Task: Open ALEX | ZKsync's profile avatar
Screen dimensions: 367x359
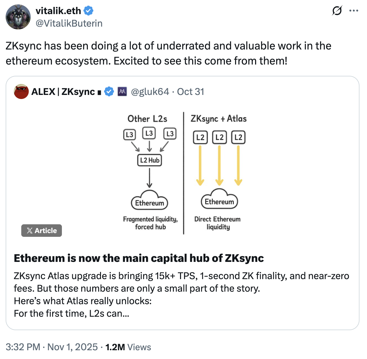Action: [21, 91]
